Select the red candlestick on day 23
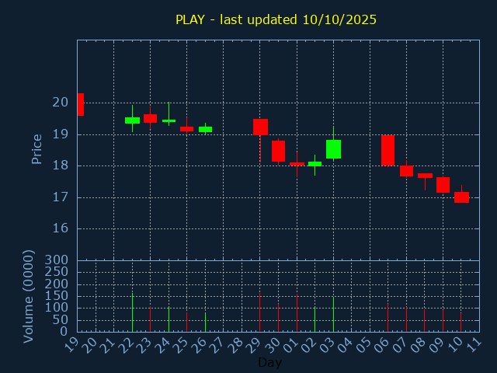 pyautogui.click(x=150, y=118)
